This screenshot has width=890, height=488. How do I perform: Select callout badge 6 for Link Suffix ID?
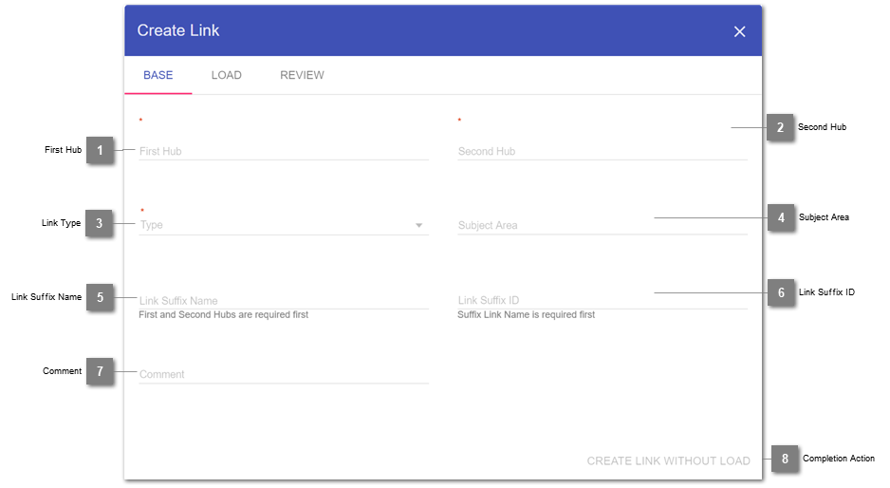(x=781, y=293)
